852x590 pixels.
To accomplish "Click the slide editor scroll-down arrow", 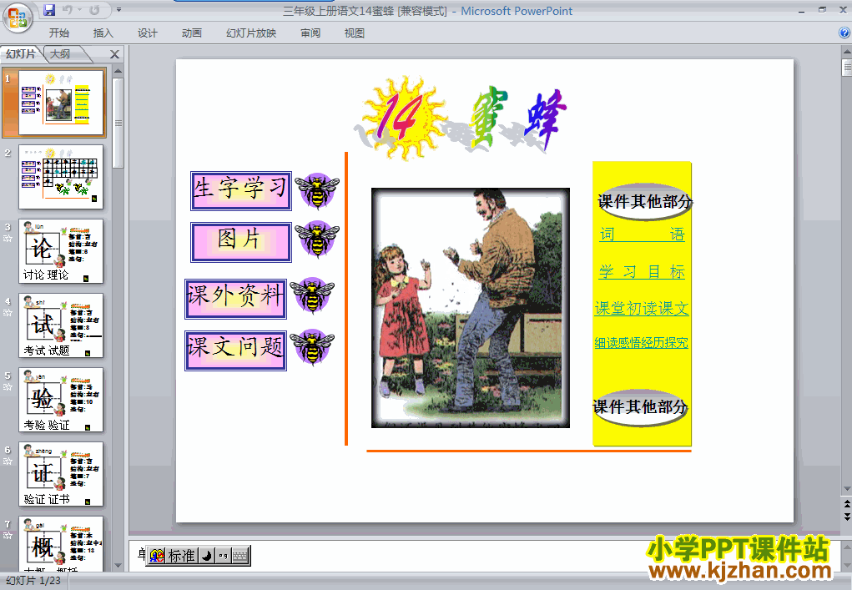I will [846, 489].
